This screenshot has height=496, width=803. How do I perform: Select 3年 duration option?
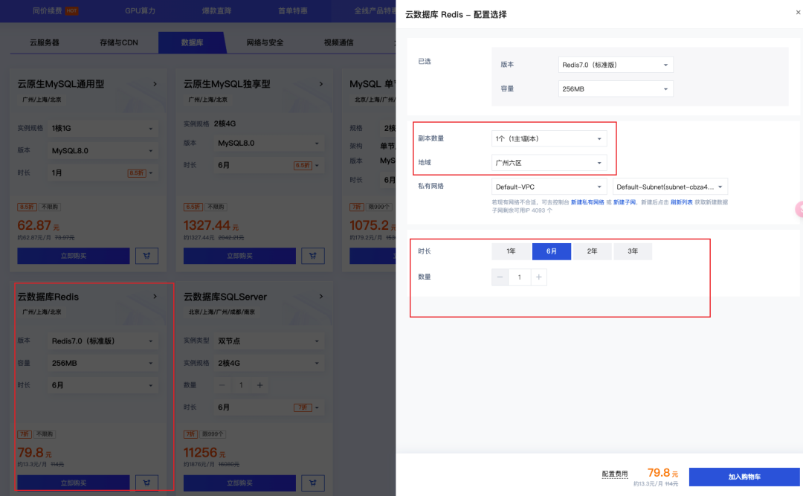pyautogui.click(x=633, y=251)
